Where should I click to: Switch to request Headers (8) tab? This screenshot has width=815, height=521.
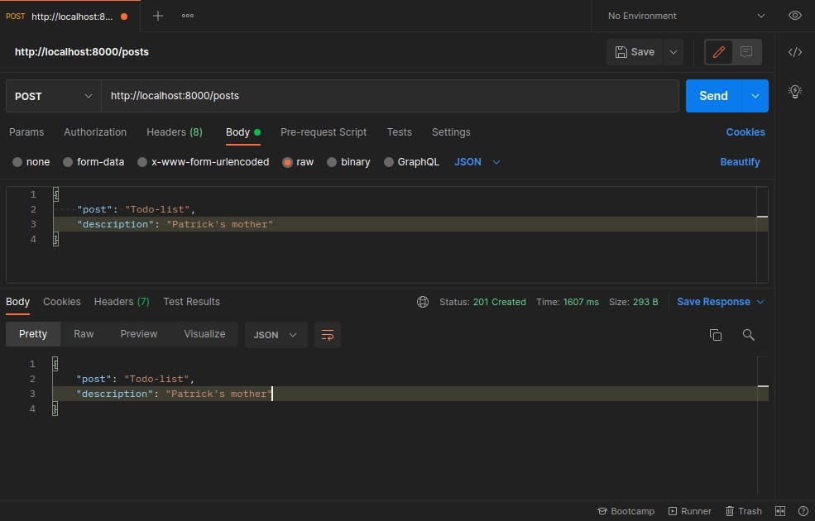tap(174, 132)
